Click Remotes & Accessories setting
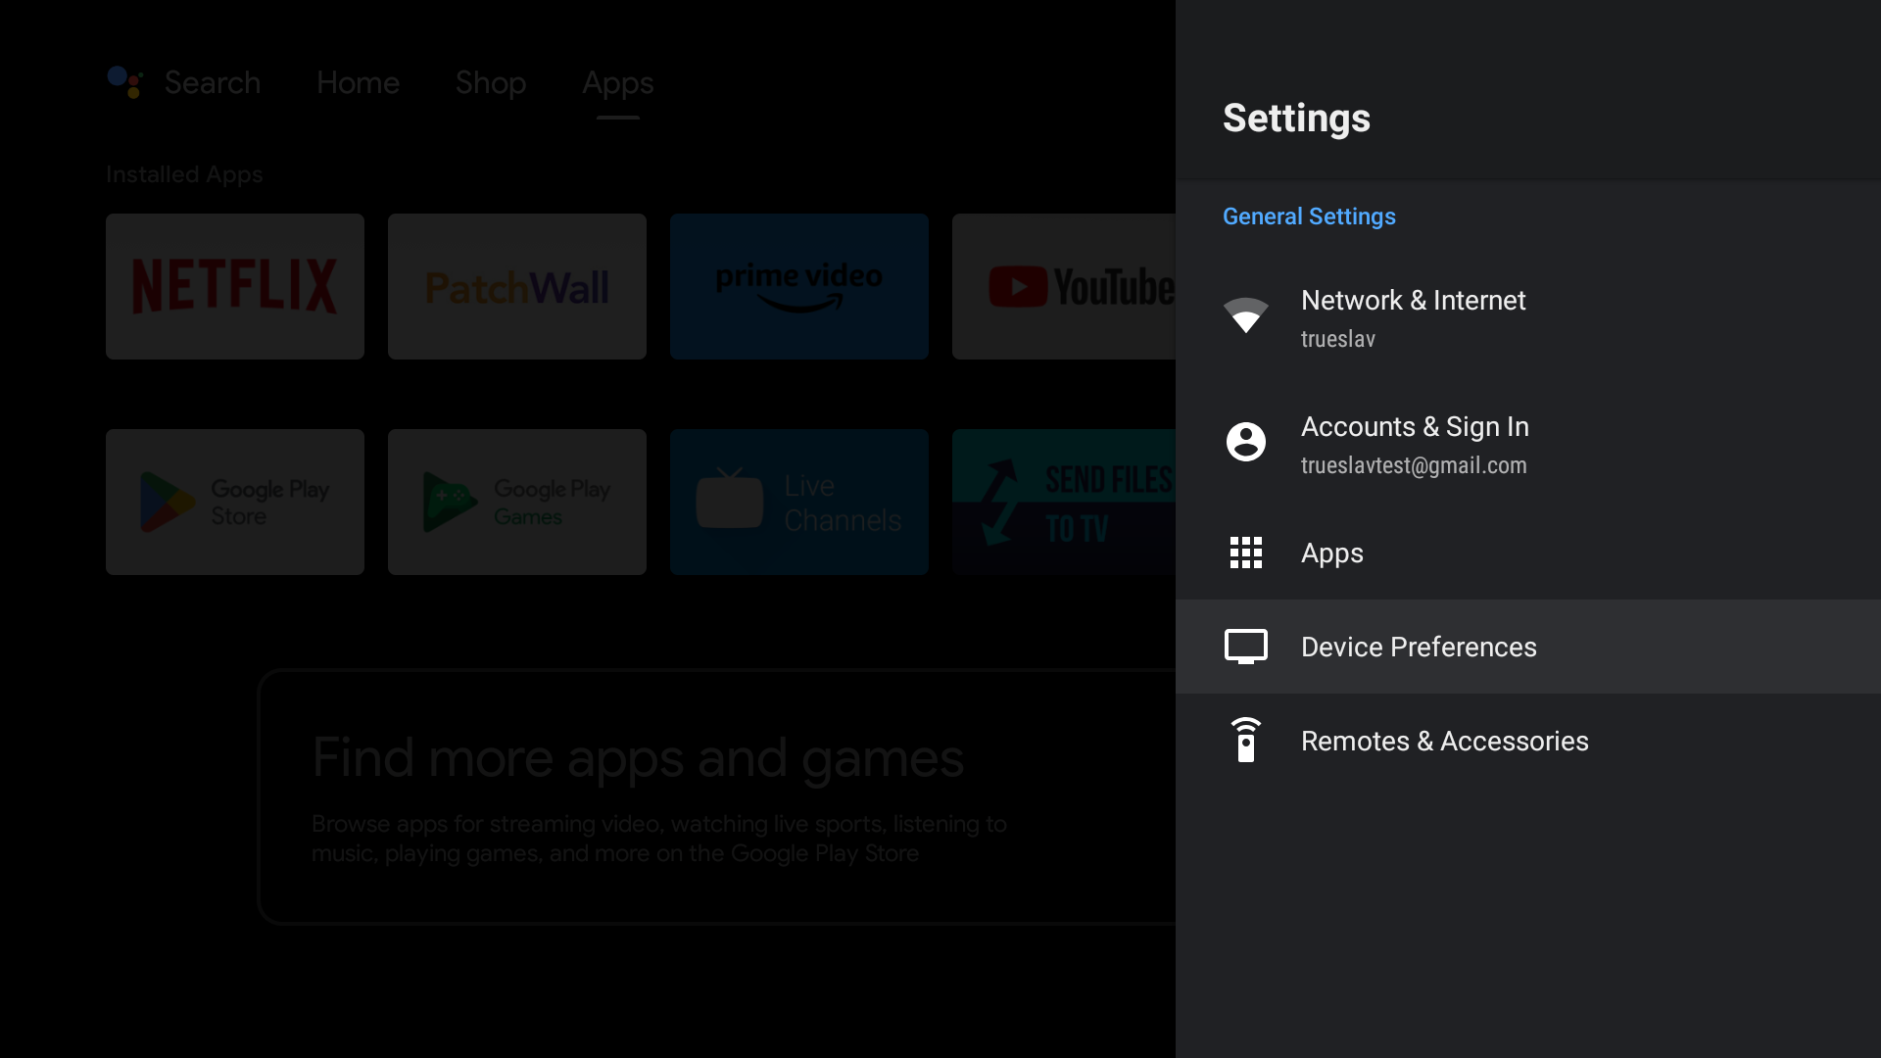Image resolution: width=1881 pixels, height=1058 pixels. [x=1528, y=741]
